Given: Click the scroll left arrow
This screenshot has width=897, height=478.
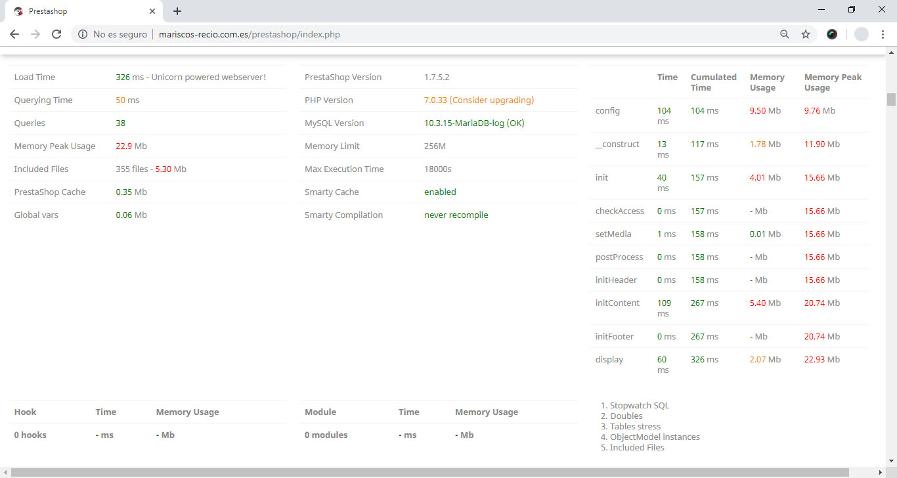Looking at the screenshot, I should tap(5, 473).
